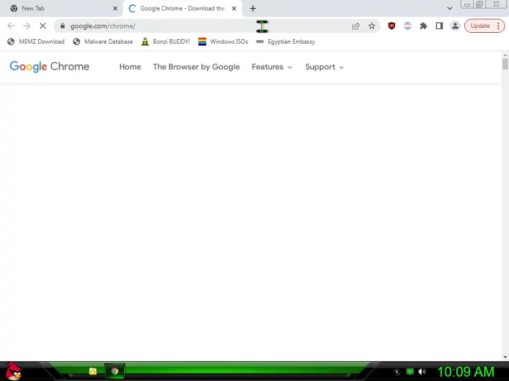Share this page using the share icon
This screenshot has height=381, width=509.
pos(356,26)
